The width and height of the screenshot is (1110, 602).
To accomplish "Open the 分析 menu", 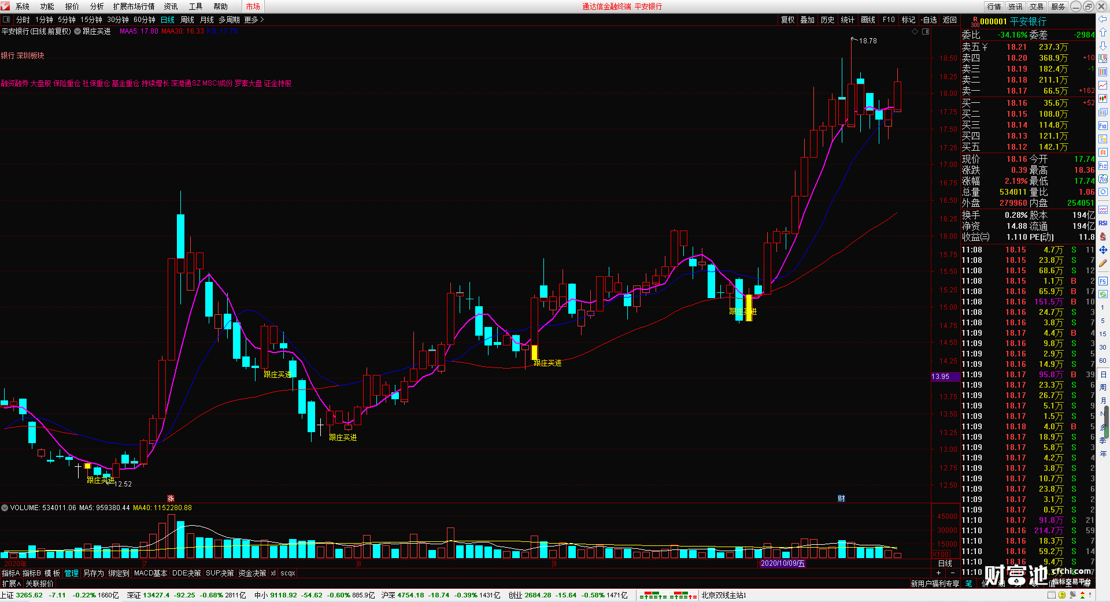I will click(97, 6).
